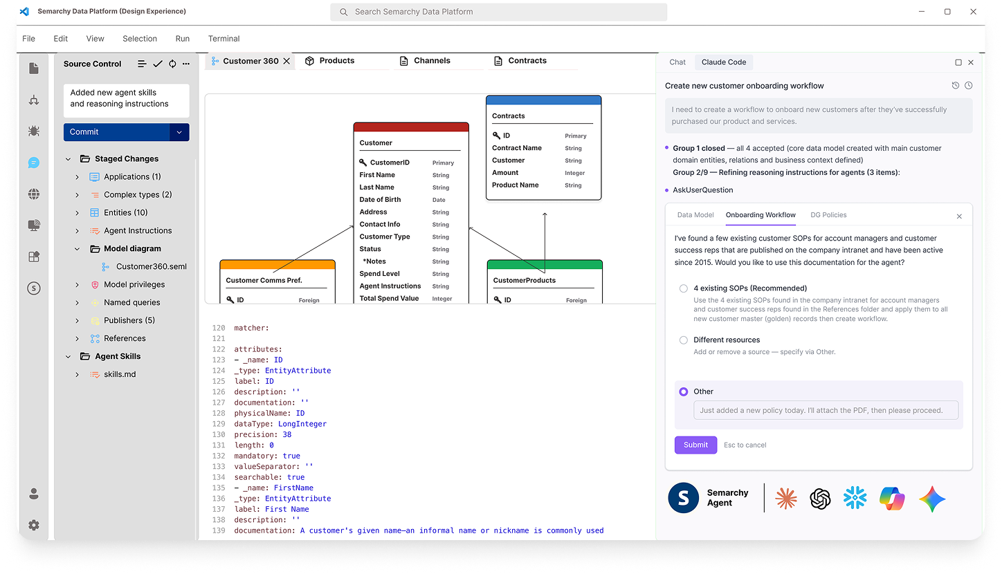The width and height of the screenshot is (1002, 574).
Task: Focus the Search Semarchy Data Platform field
Action: pos(499,12)
